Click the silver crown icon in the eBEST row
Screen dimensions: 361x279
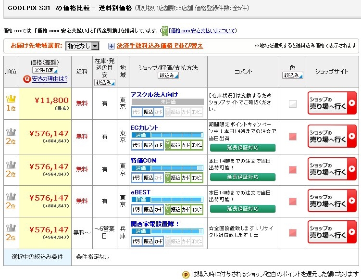(x=11, y=197)
